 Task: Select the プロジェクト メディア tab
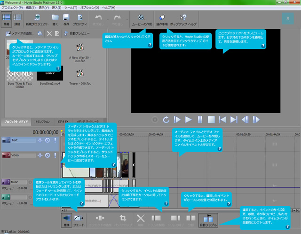click(x=16, y=121)
